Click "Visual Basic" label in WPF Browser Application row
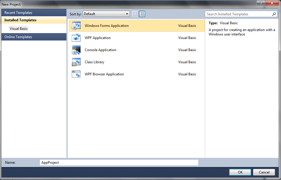281x180 pixels. pyautogui.click(x=187, y=74)
